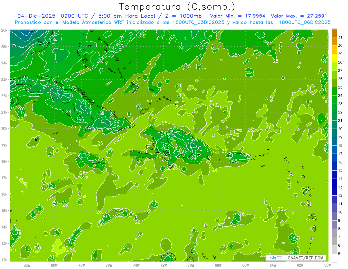Click the 76W longitude axis label

109,265
